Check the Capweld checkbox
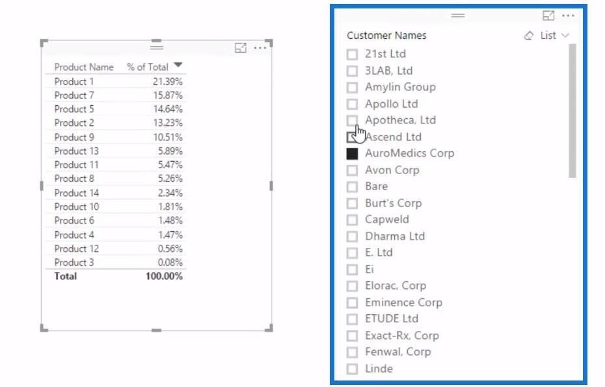This screenshot has height=387, width=605. (x=352, y=220)
